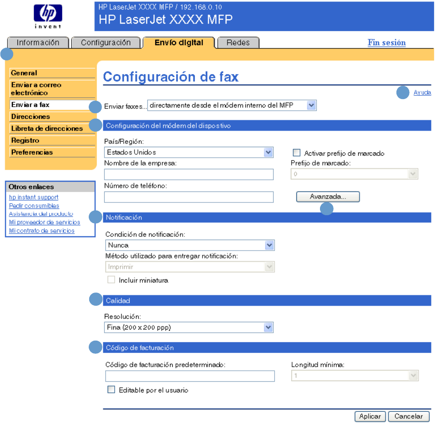Open Enviar a correo electrónico page
The height and width of the screenshot is (426, 437).
pyautogui.click(x=52, y=89)
